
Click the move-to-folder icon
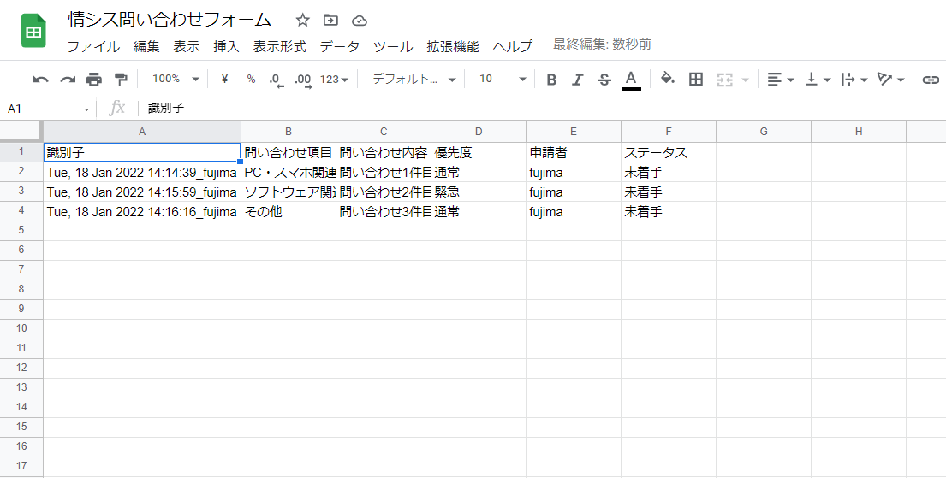click(330, 21)
